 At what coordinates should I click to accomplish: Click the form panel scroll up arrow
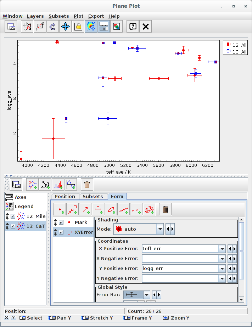pos(241,220)
